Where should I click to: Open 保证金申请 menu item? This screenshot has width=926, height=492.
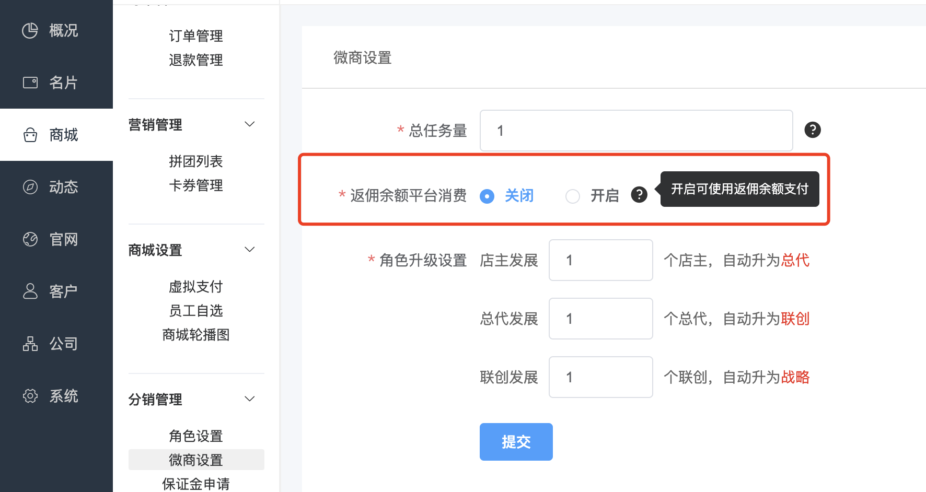pos(196,484)
